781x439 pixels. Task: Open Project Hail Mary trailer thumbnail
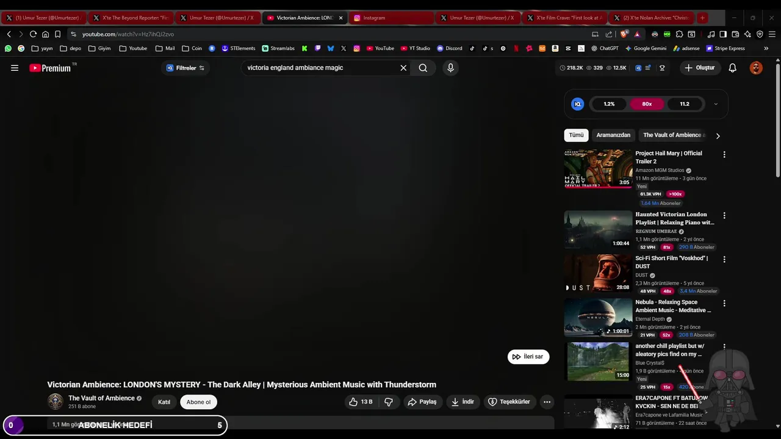pyautogui.click(x=598, y=169)
